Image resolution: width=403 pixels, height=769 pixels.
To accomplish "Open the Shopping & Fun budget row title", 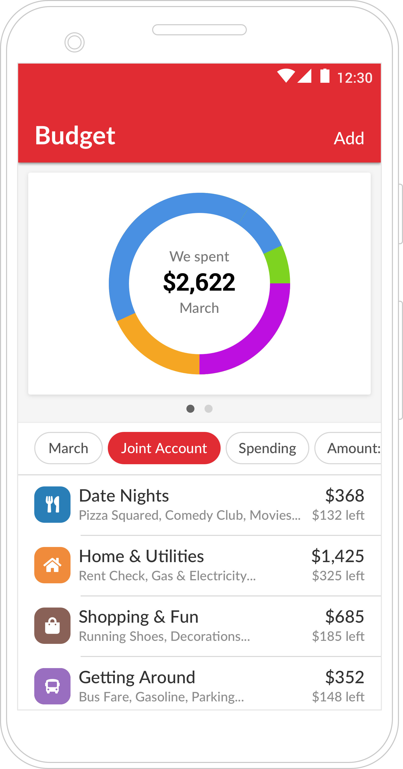I will [139, 617].
